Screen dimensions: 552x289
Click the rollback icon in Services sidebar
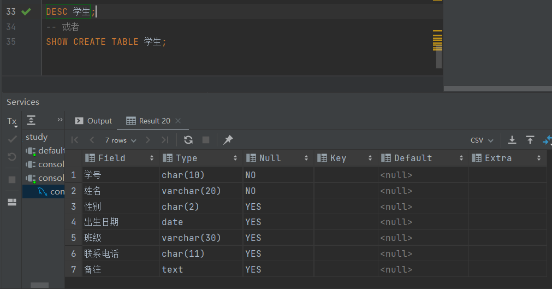click(x=12, y=156)
